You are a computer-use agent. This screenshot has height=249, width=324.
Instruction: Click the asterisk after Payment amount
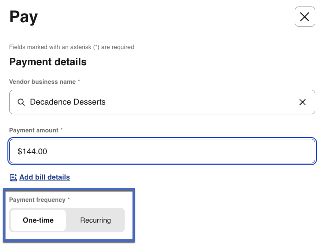pyautogui.click(x=61, y=131)
